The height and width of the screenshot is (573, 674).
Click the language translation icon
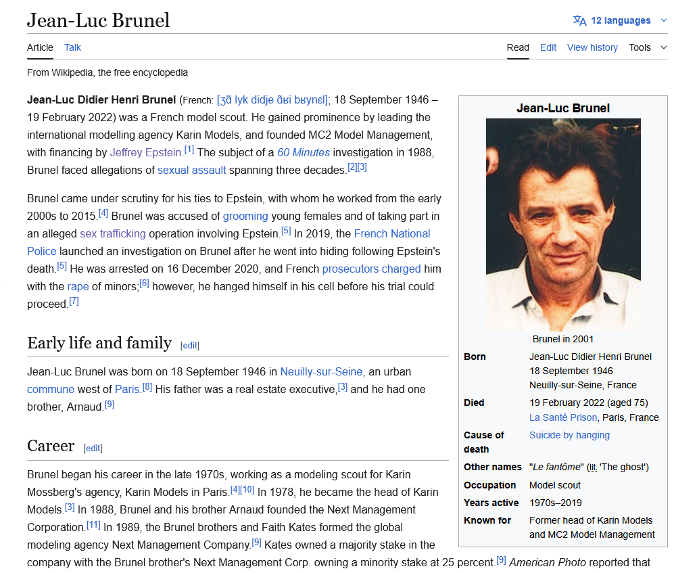579,20
